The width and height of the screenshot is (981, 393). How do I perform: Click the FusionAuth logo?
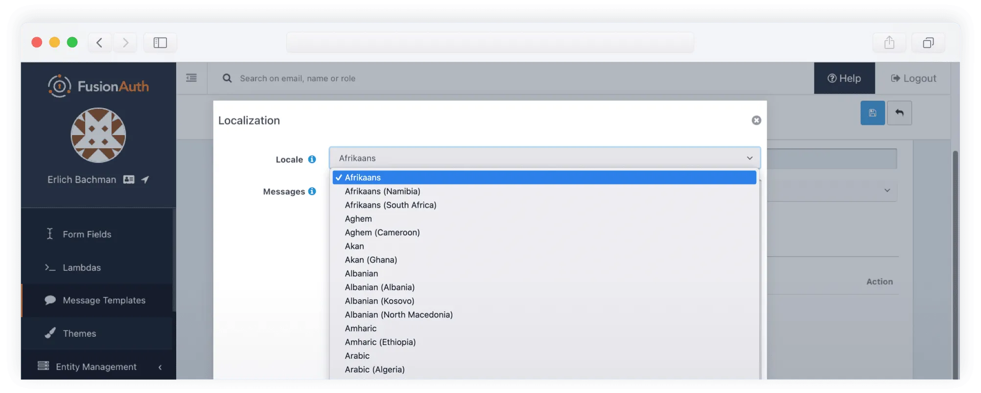[98, 86]
